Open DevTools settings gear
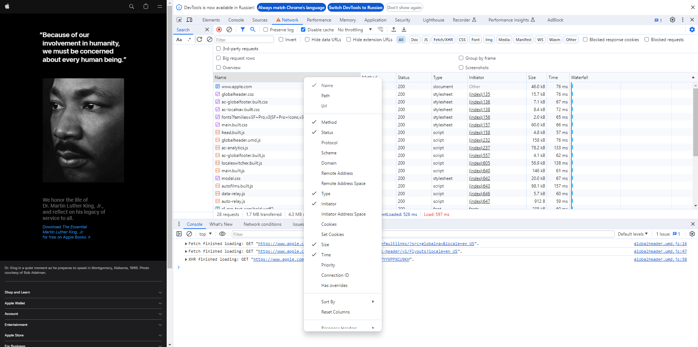The image size is (698, 347). pyautogui.click(x=673, y=20)
